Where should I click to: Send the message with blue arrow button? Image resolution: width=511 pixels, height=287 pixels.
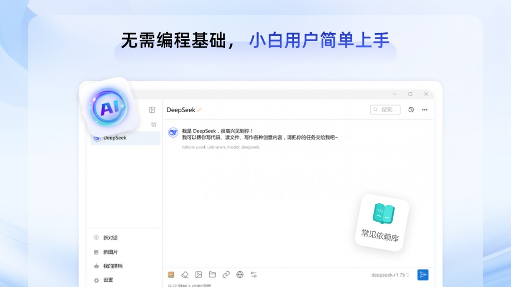pyautogui.click(x=423, y=275)
